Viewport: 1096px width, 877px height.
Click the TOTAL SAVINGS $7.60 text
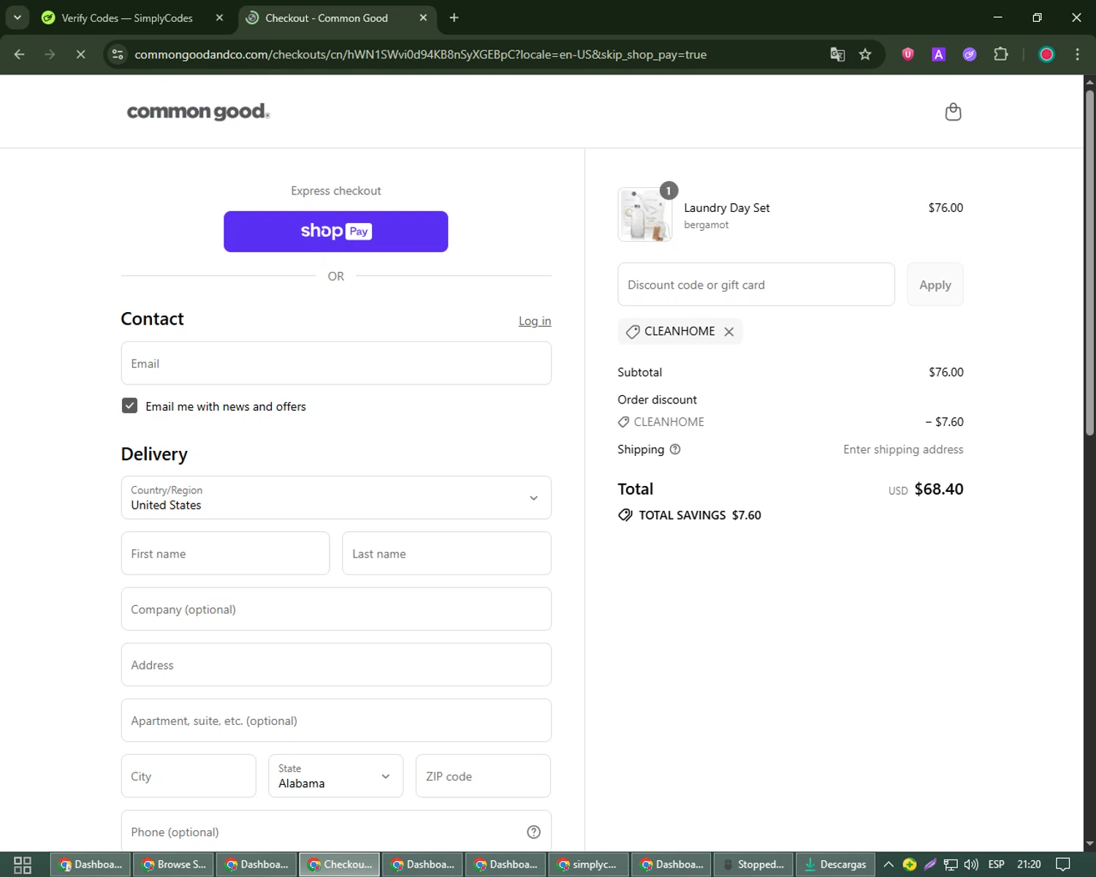tap(700, 515)
